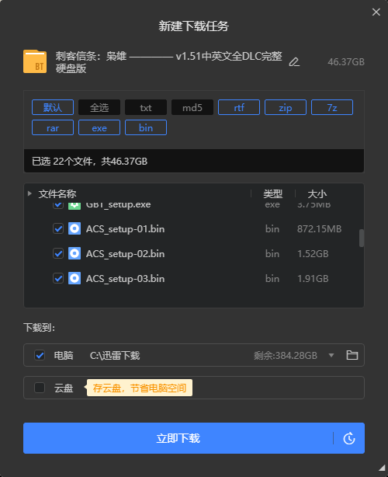Viewport: 388px width, 477px height.
Task: Start download with 立即下载 button
Action: pyautogui.click(x=178, y=438)
